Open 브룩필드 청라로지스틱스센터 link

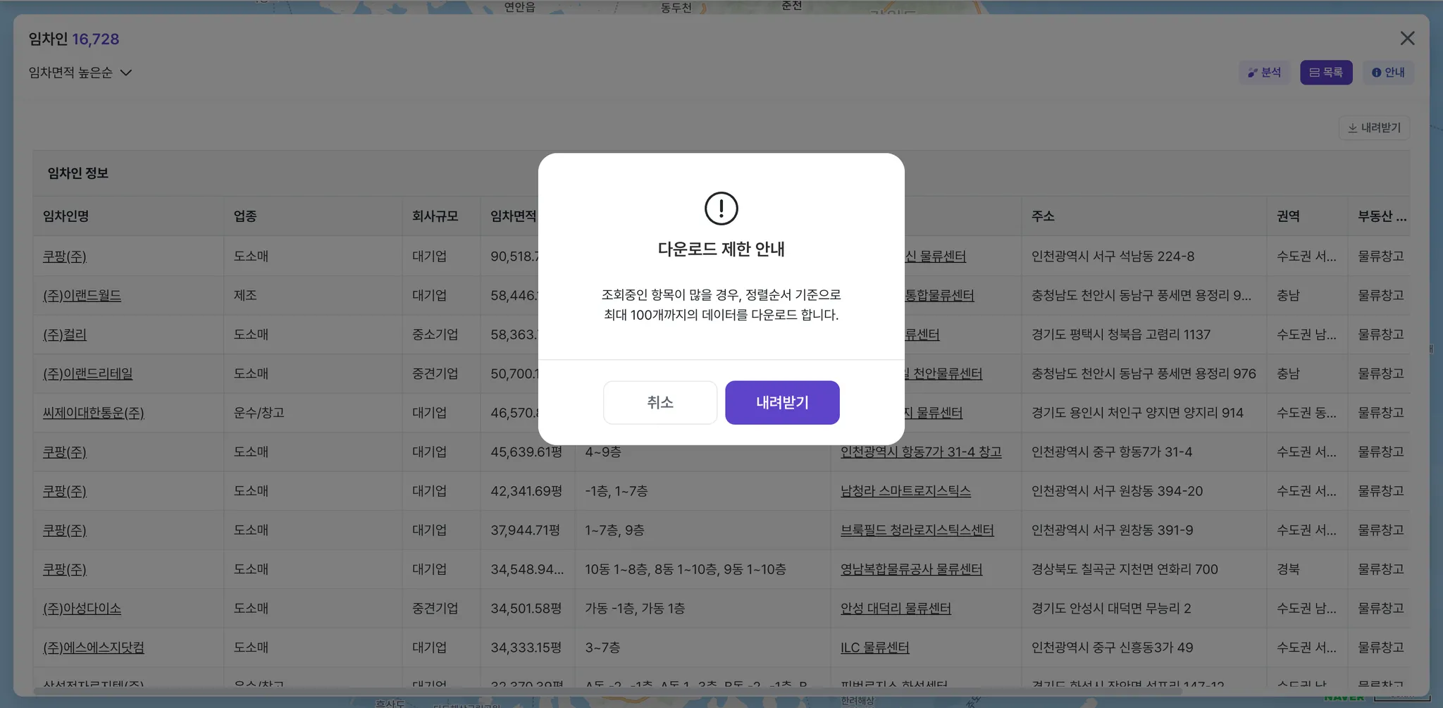pyautogui.click(x=917, y=530)
